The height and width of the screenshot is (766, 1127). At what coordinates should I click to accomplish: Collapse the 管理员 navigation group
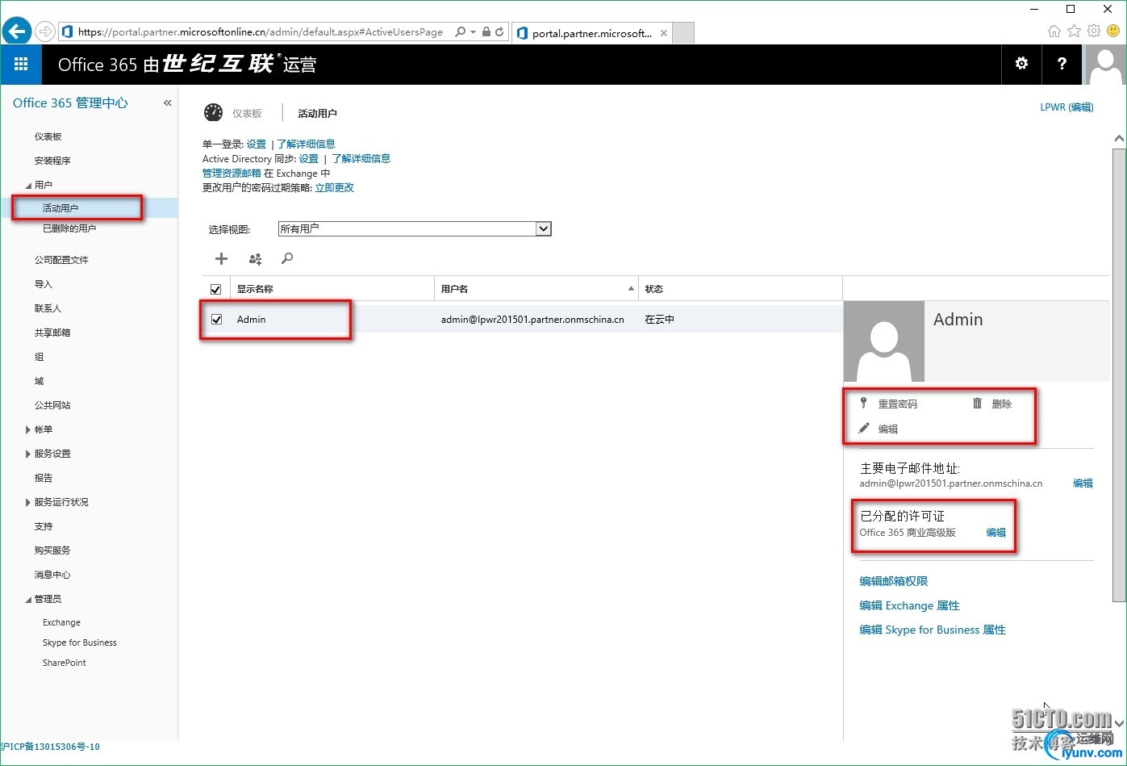tap(29, 600)
